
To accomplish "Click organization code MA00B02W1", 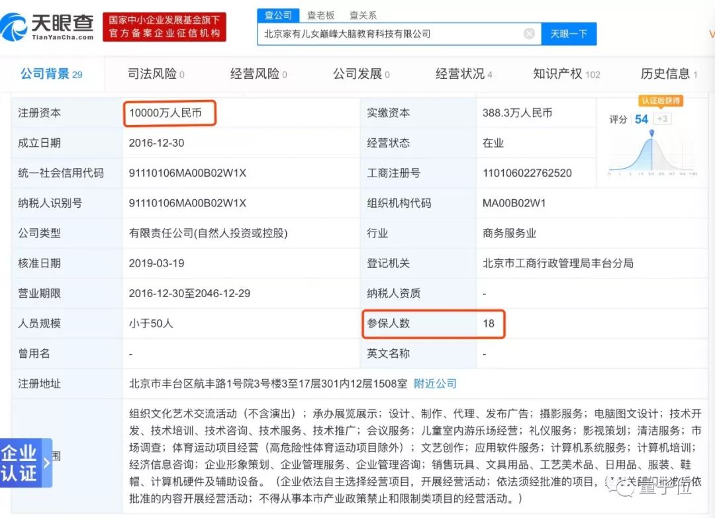I will tap(514, 203).
